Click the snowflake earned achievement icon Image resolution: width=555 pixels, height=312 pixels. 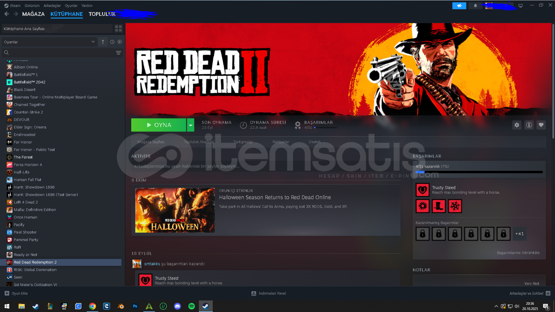(x=455, y=206)
